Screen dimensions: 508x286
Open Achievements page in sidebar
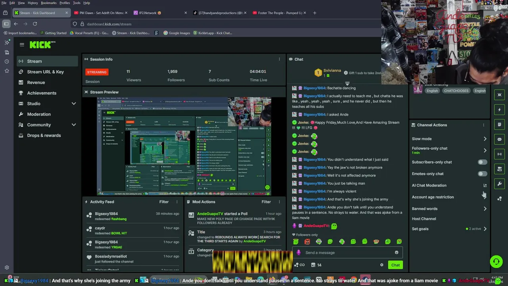click(47, 93)
